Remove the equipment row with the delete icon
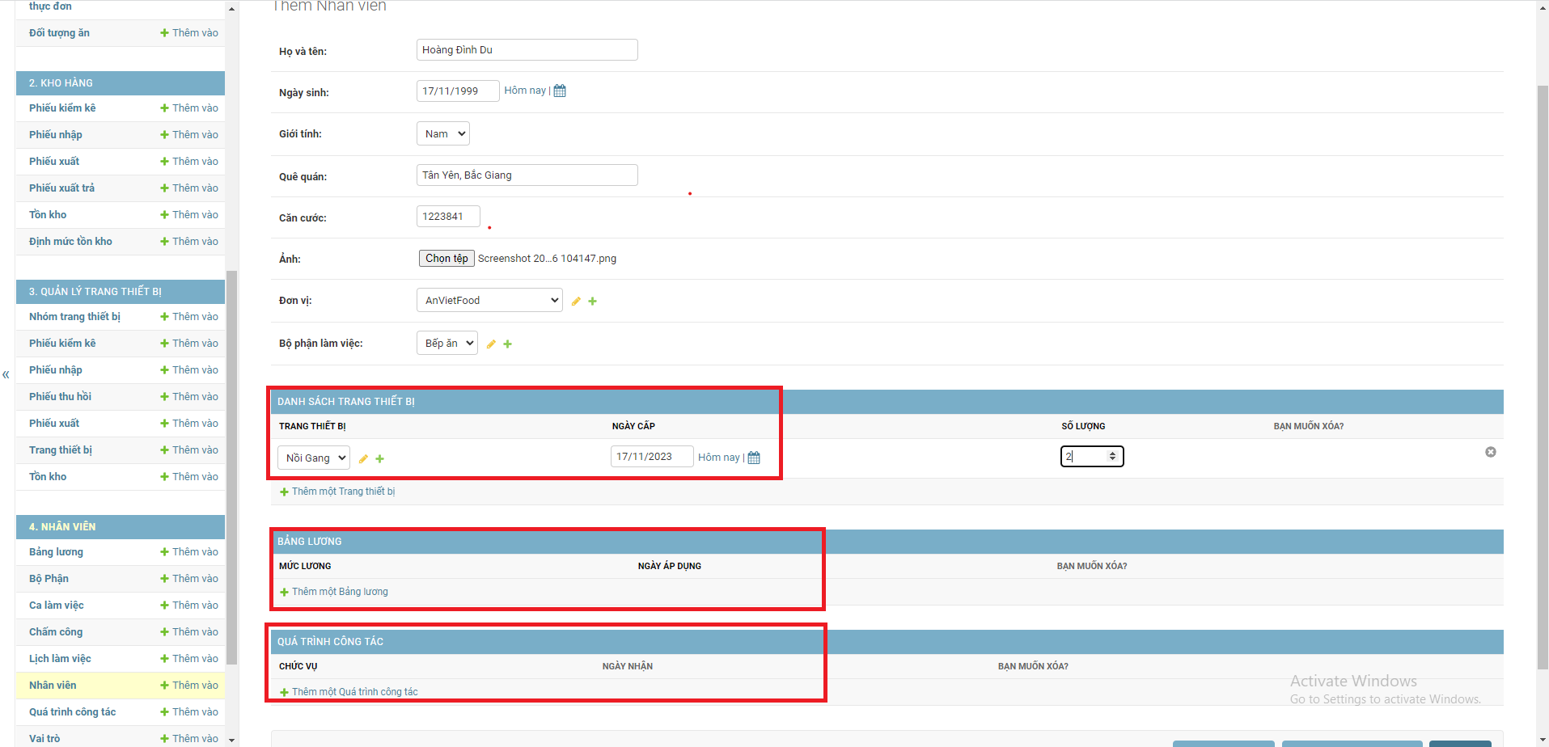Viewport: 1549px width, 747px height. pyautogui.click(x=1490, y=453)
